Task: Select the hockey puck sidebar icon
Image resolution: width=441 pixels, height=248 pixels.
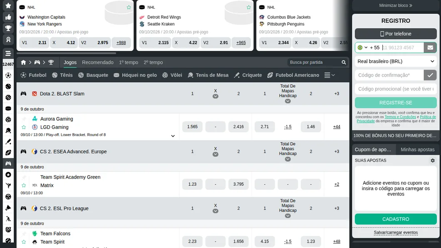Action: click(8, 109)
